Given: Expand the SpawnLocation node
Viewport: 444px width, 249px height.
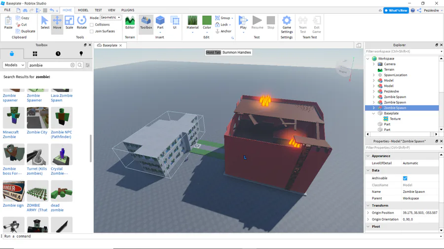Looking at the screenshot, I should click(x=374, y=75).
